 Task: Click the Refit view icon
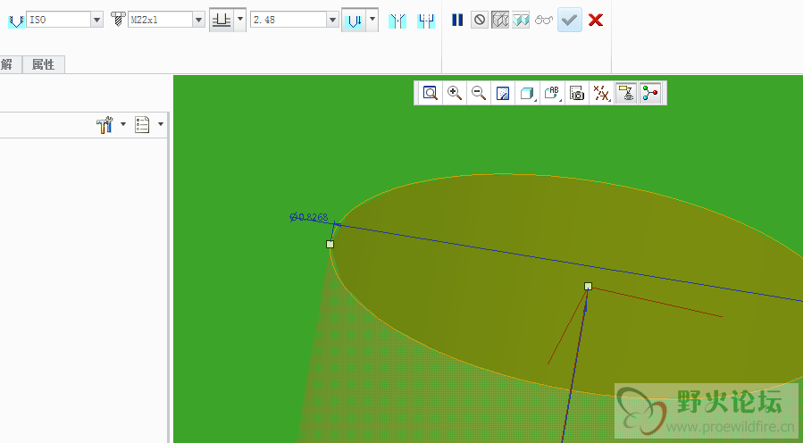point(431,93)
